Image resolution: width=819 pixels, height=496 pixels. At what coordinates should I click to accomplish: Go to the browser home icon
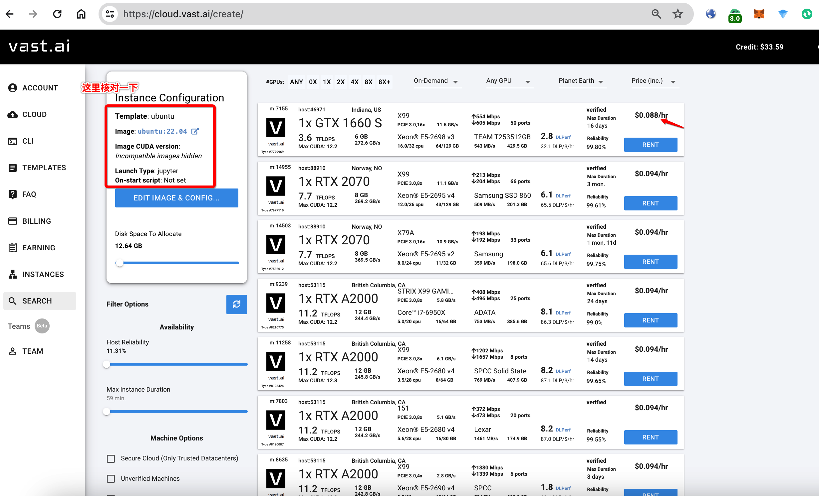[x=81, y=14]
